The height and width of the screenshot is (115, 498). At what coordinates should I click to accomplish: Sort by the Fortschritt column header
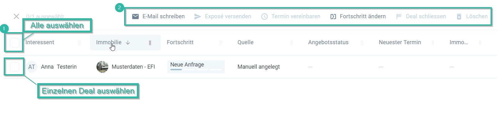click(180, 42)
